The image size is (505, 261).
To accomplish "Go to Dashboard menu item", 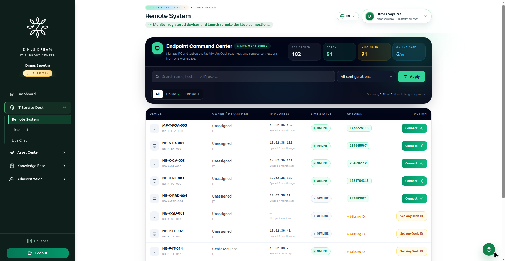I will 38,94.
